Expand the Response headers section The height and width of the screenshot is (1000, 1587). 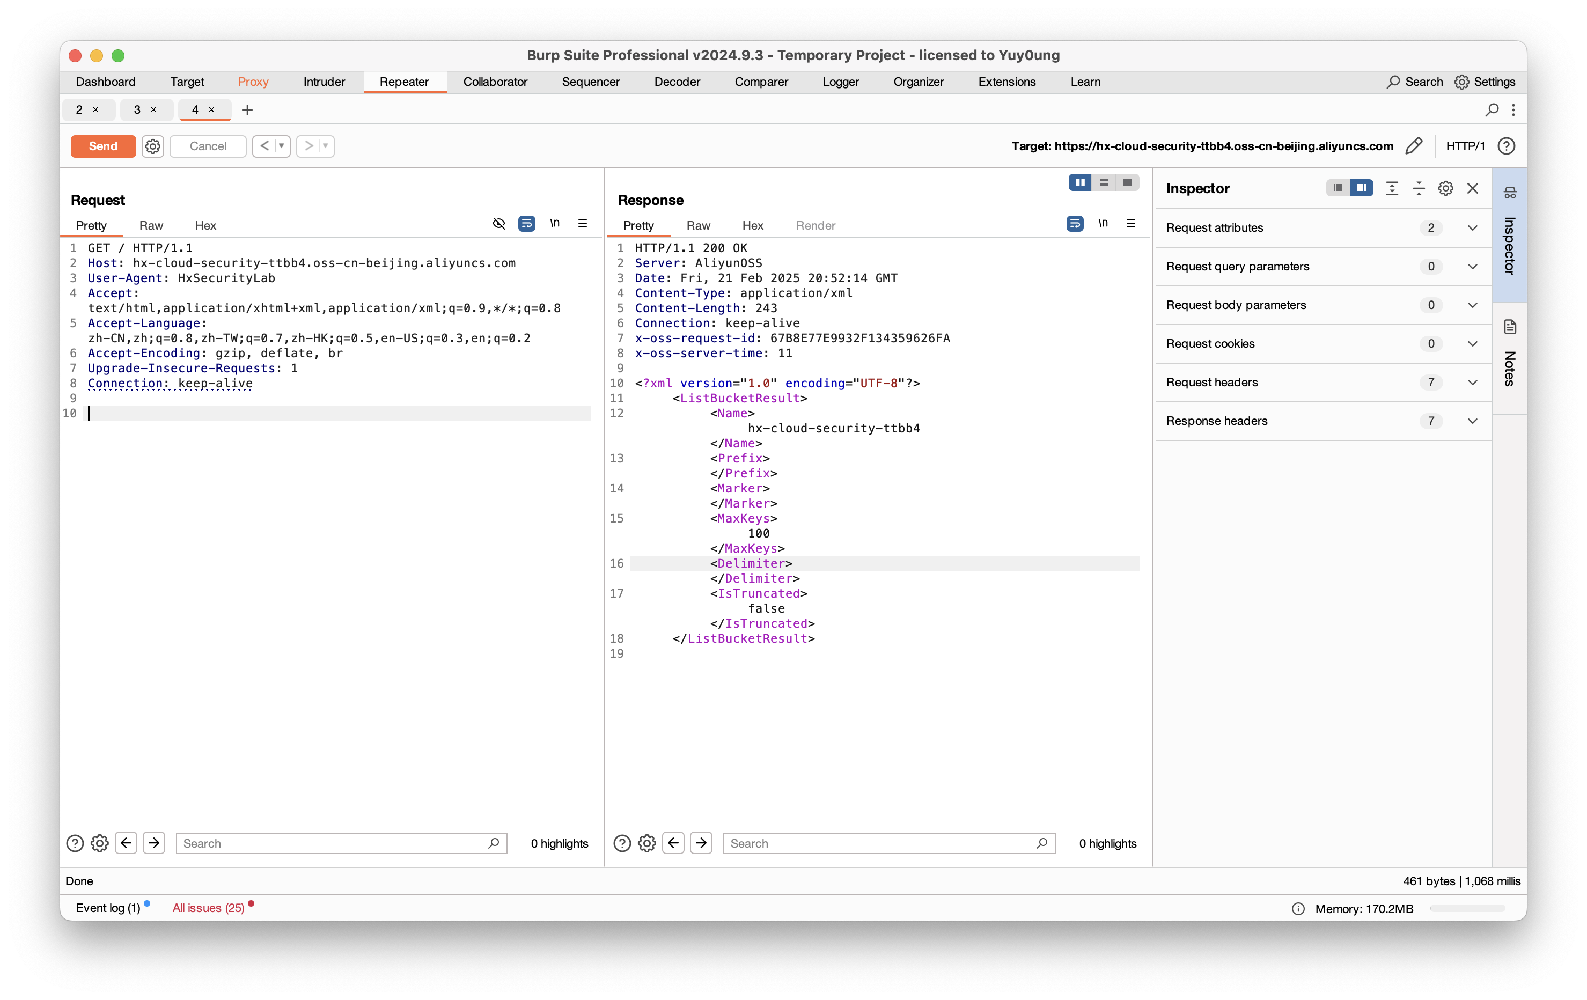[x=1472, y=421]
